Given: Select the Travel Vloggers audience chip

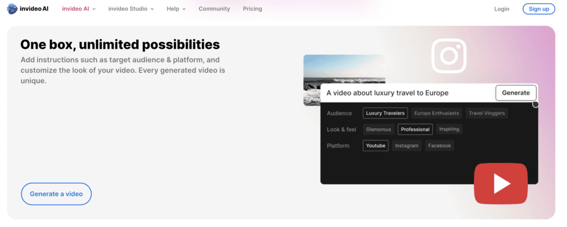Looking at the screenshot, I should [487, 113].
